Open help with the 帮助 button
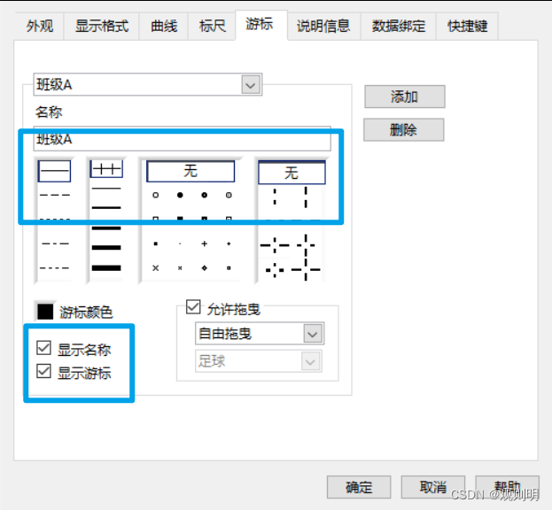The width and height of the screenshot is (552, 510). point(508,487)
